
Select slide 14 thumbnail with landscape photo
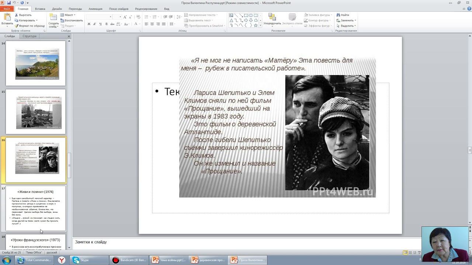36,63
